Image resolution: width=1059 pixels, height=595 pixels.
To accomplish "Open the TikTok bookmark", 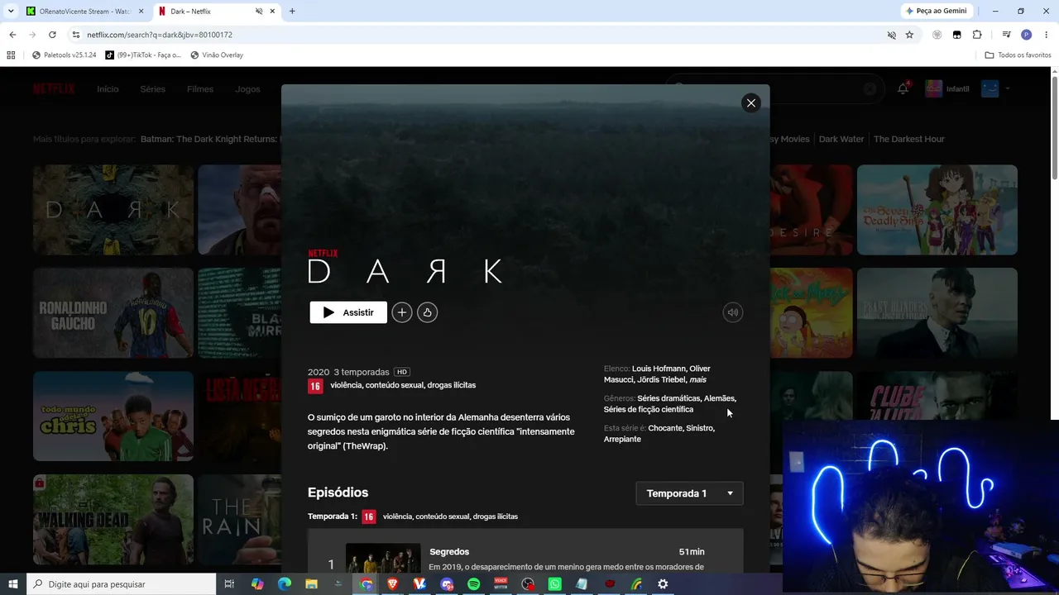I will 143,55.
